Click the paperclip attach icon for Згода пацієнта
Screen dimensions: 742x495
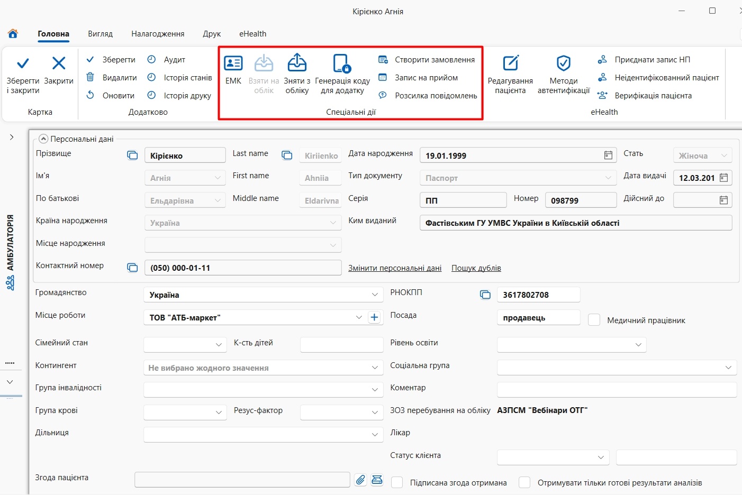click(x=360, y=480)
